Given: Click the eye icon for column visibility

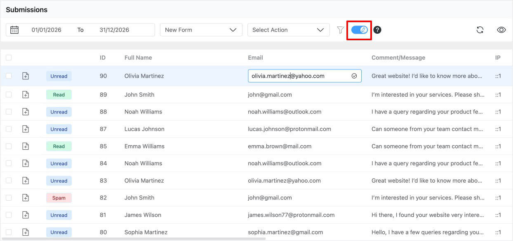Looking at the screenshot, I should tap(501, 30).
